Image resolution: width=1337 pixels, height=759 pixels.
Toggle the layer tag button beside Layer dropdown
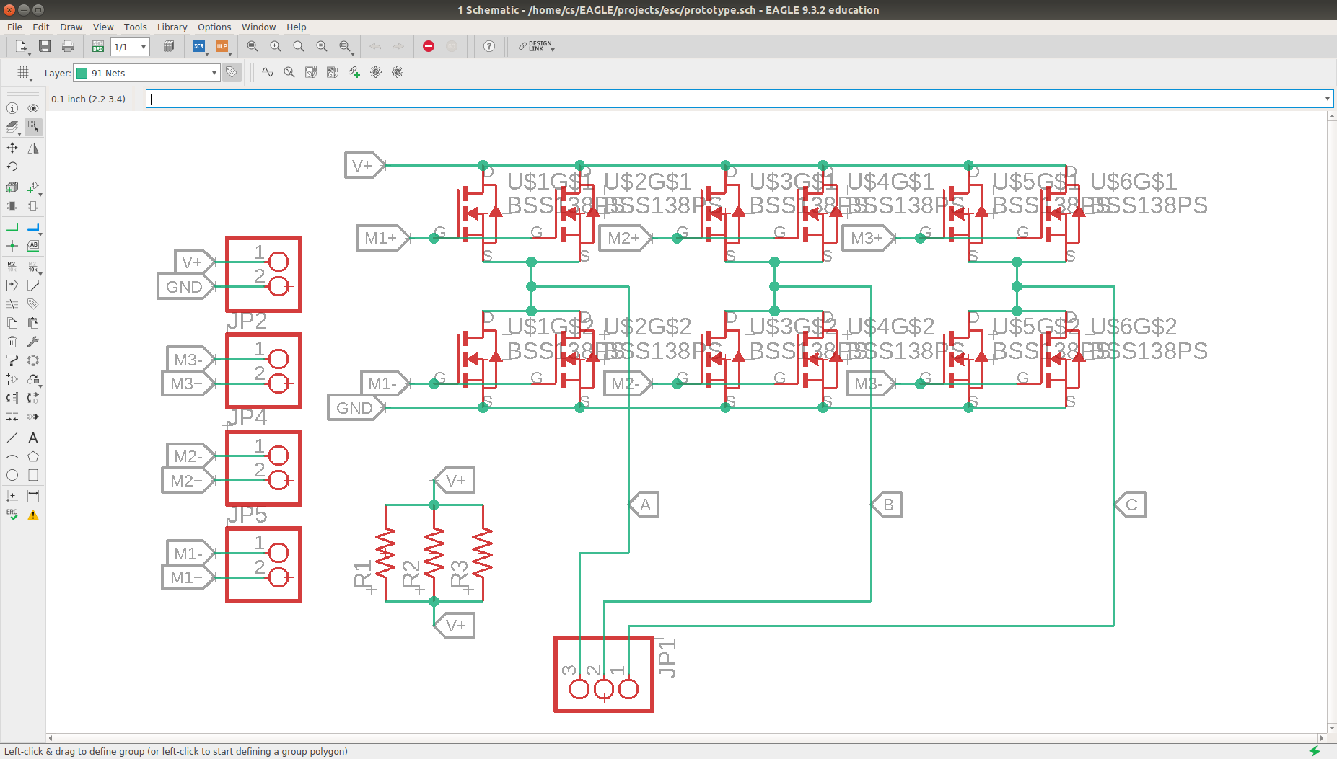pyautogui.click(x=232, y=73)
